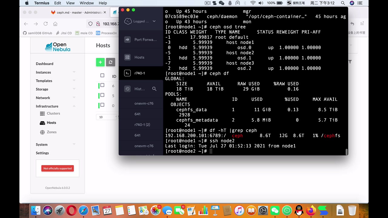This screenshot has height=218, width=388.
Task: Open Spotlight search in menu bar
Action: 343,3
